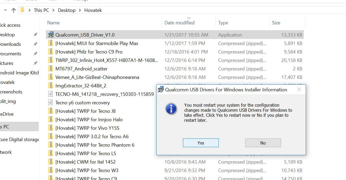Select file name Tecno y6 custom recovery
This screenshot has width=346, height=180.
tap(82, 102)
